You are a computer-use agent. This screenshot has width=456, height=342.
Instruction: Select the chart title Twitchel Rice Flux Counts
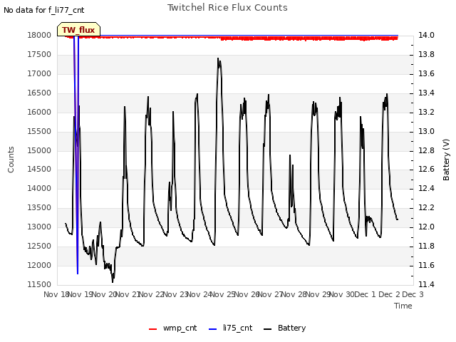click(227, 8)
